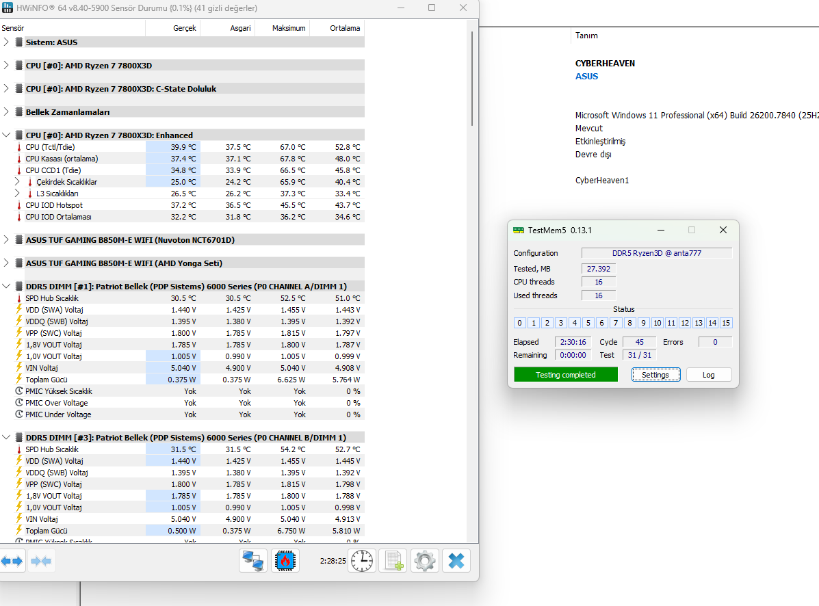This screenshot has width=819, height=606.
Task: Click the start logging document icon
Action: [x=393, y=561]
